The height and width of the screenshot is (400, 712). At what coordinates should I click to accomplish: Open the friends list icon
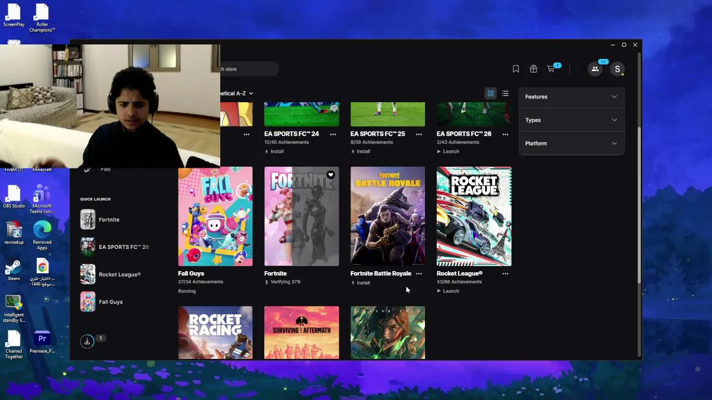(595, 69)
